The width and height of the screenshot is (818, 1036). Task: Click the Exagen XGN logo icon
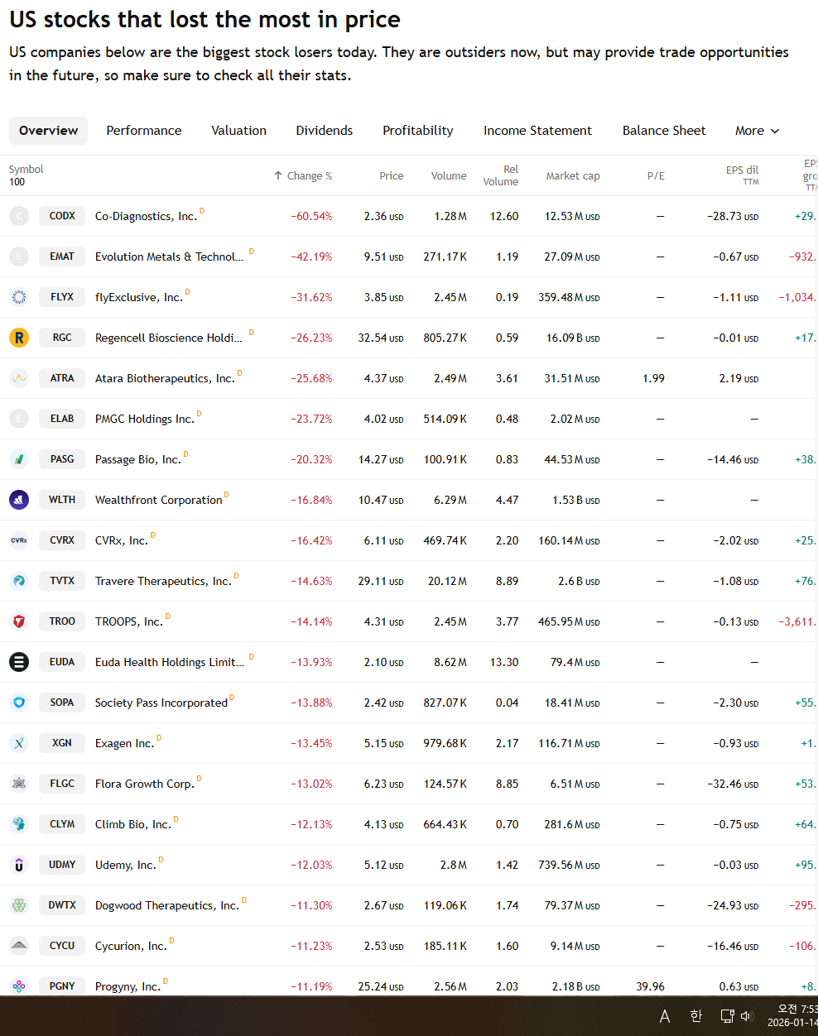click(19, 743)
